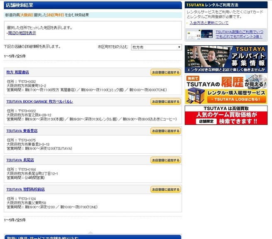Image resolution: width=272 pixels, height=239 pixels.
Task: Open the TSUTAYA 牧野高校前店 link
Action: point(25,189)
